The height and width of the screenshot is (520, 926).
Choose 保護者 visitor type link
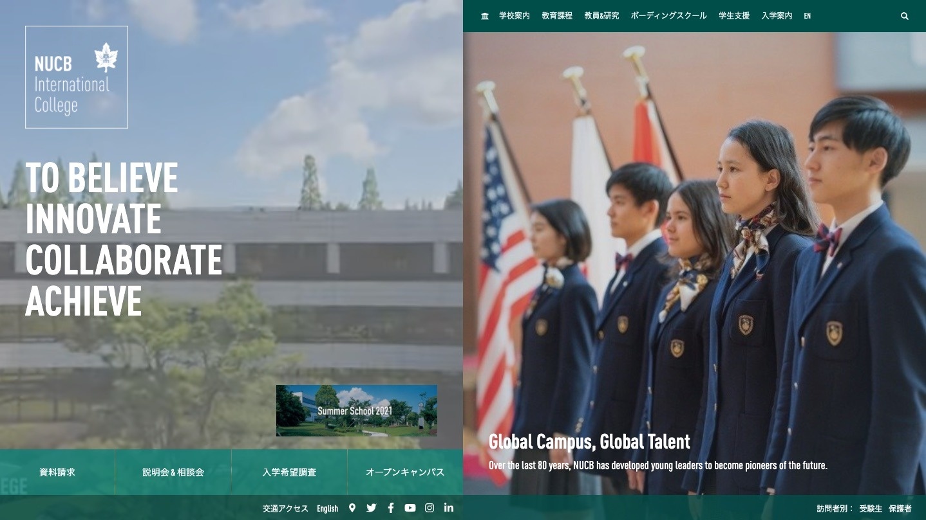[900, 508]
